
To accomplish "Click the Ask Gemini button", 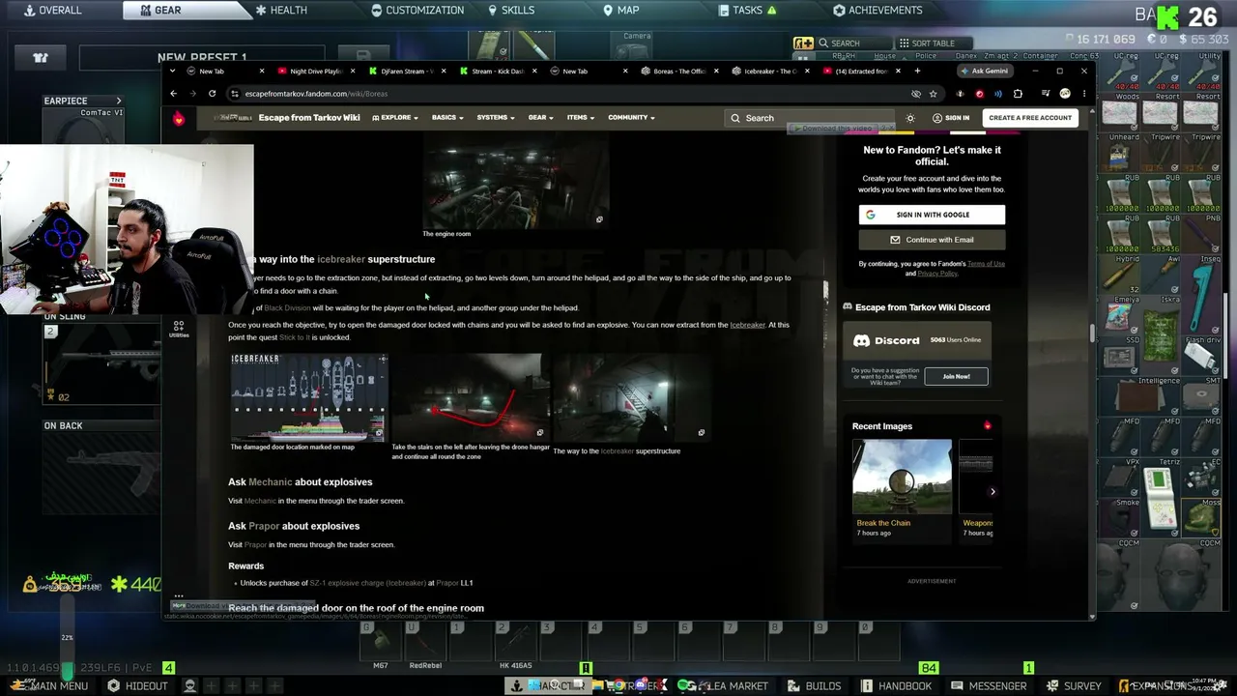I will [985, 71].
